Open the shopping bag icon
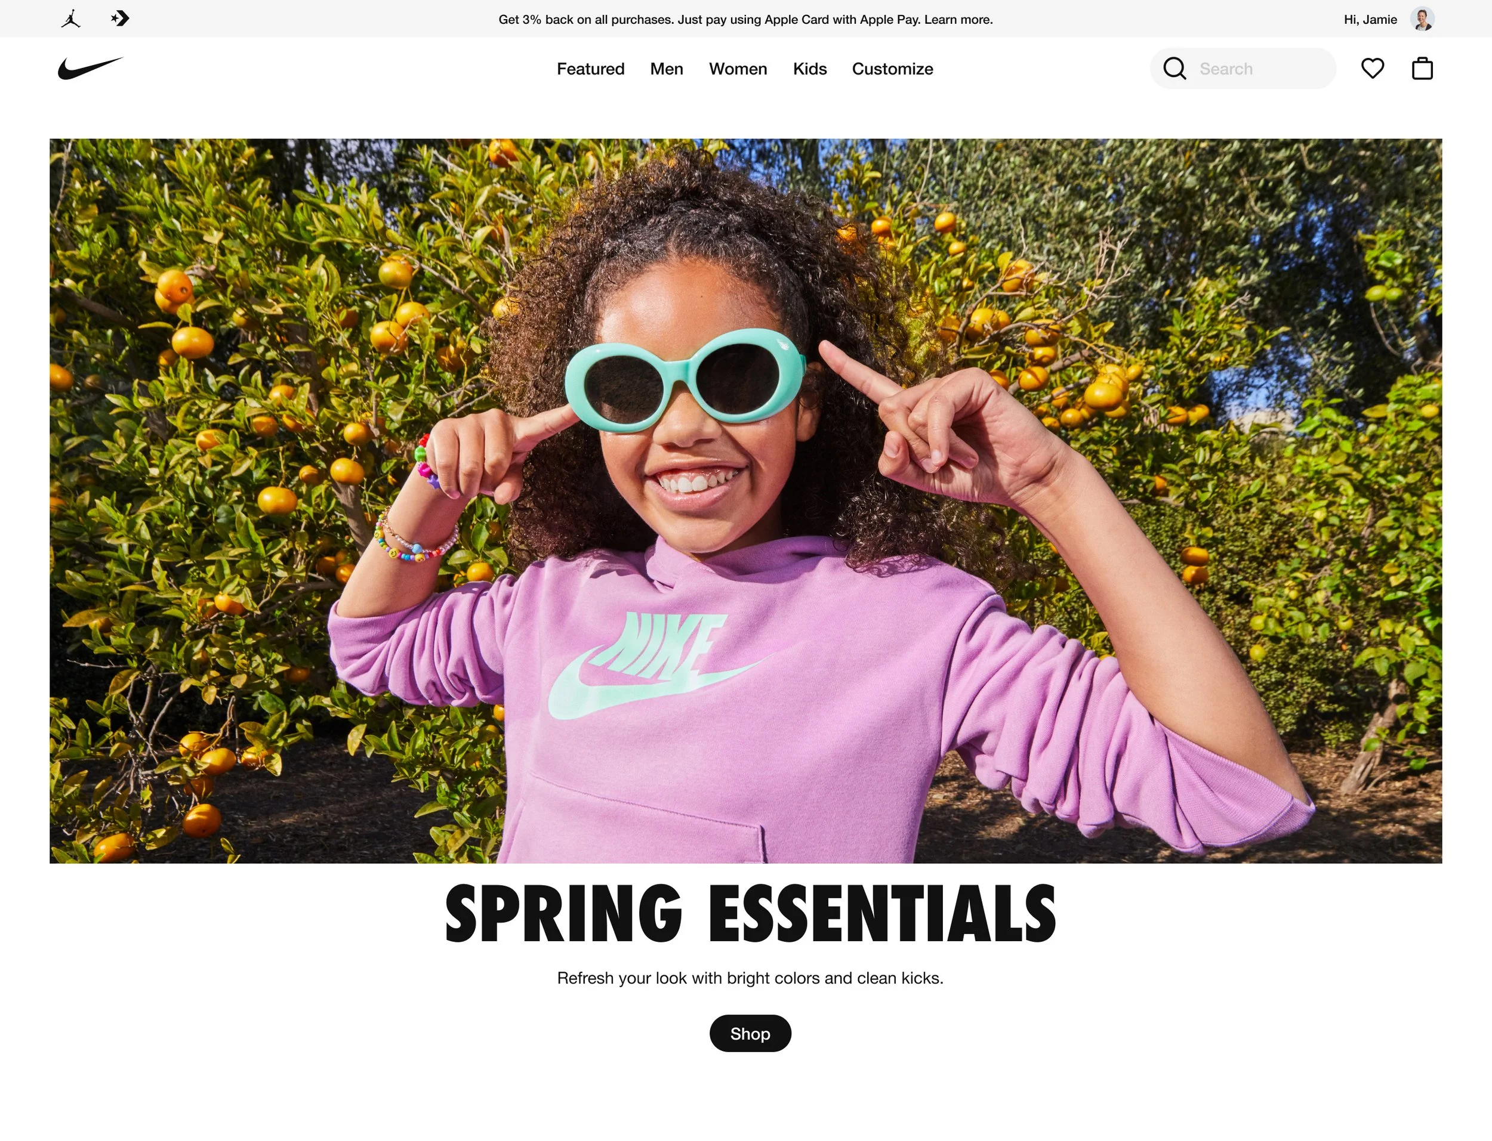The width and height of the screenshot is (1492, 1141). click(1422, 68)
